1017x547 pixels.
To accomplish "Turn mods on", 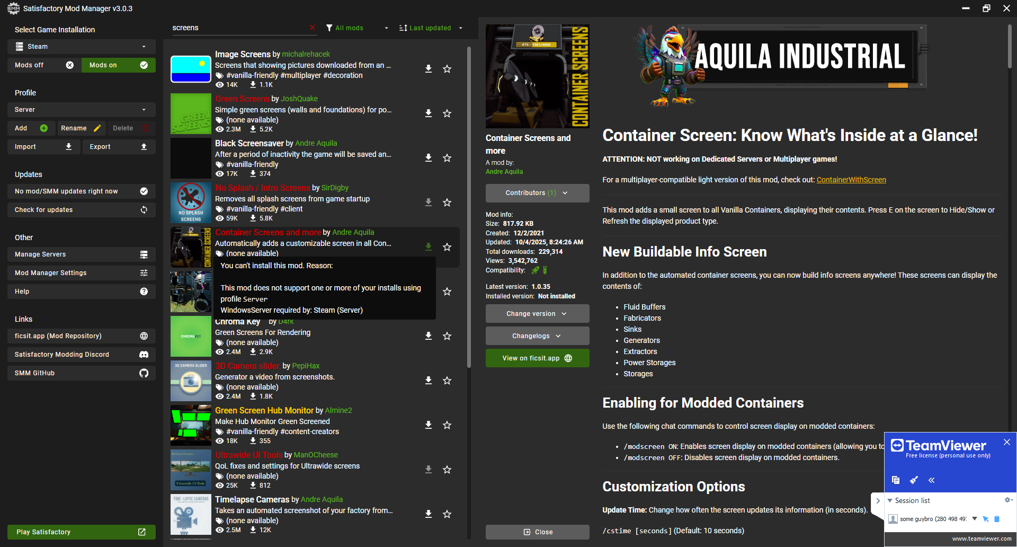I will click(119, 65).
